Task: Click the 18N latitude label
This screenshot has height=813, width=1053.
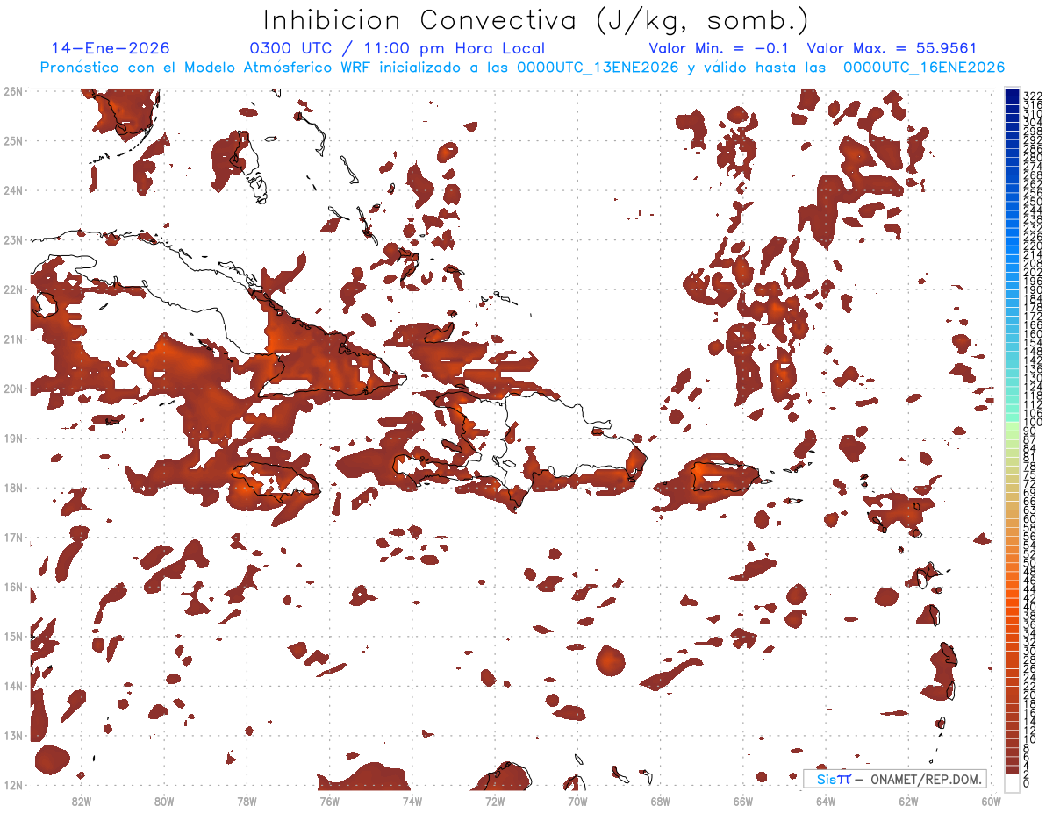Action: 13,487
